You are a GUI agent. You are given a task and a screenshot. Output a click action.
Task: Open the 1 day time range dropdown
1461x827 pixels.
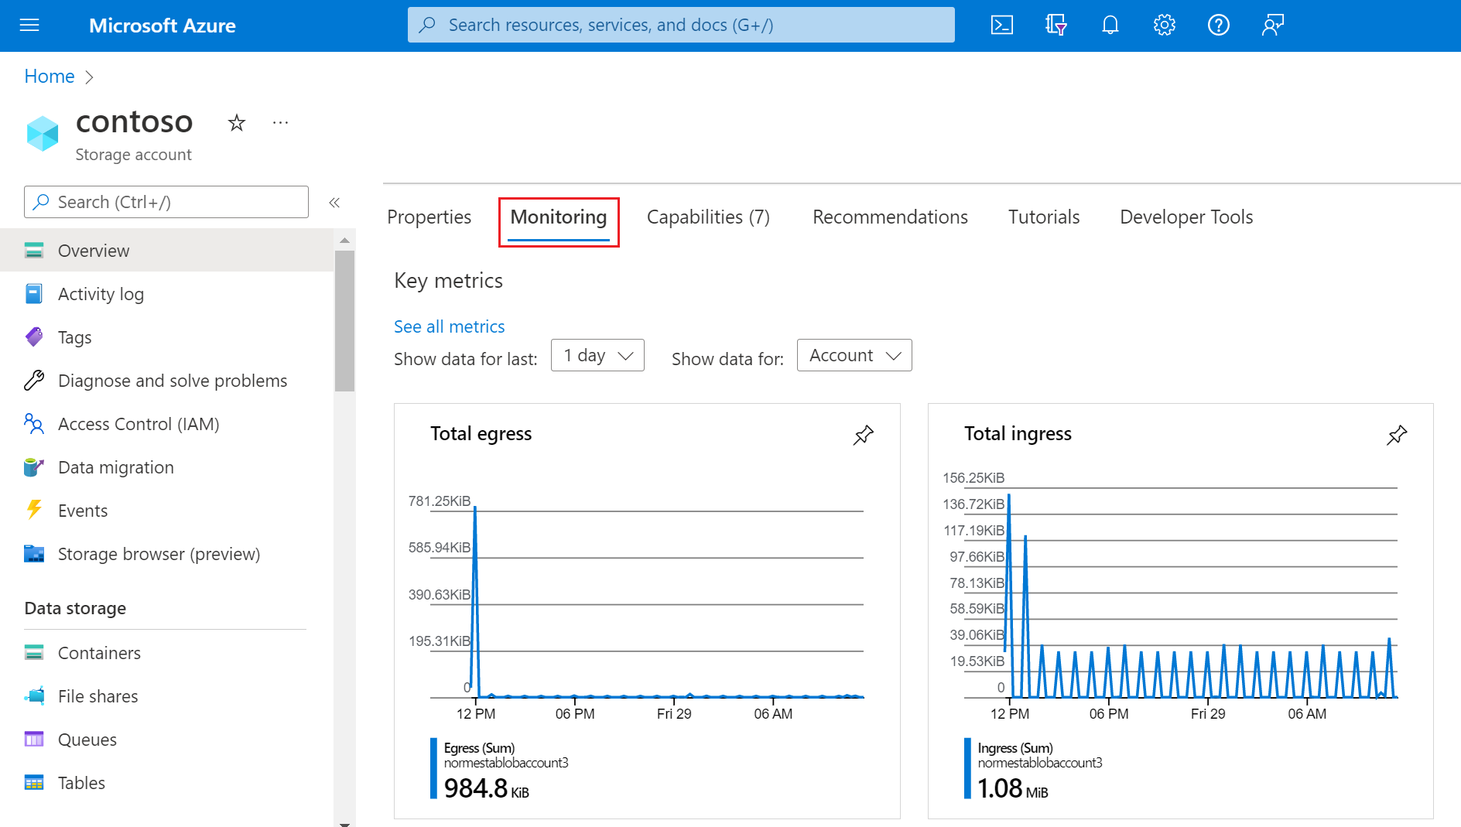(597, 355)
